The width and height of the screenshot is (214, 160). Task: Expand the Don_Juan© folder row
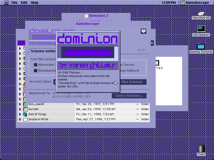point(20,104)
